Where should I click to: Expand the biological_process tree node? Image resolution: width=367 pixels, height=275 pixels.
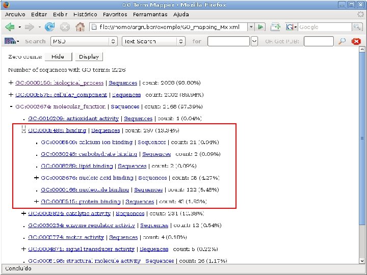pyautogui.click(x=11, y=83)
